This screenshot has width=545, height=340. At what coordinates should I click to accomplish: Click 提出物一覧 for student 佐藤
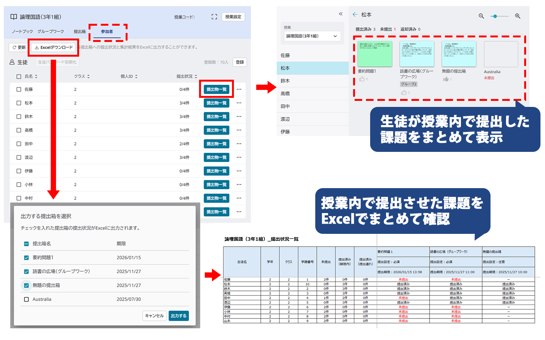(x=216, y=89)
